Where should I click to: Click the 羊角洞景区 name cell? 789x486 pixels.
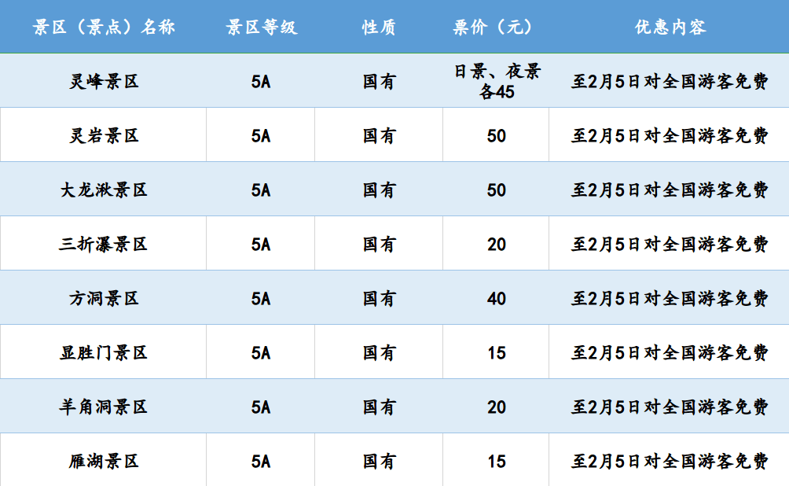coord(104,407)
